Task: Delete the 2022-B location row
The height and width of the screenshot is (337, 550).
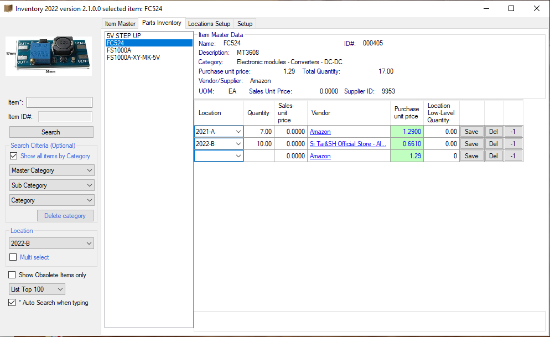Action: [493, 144]
